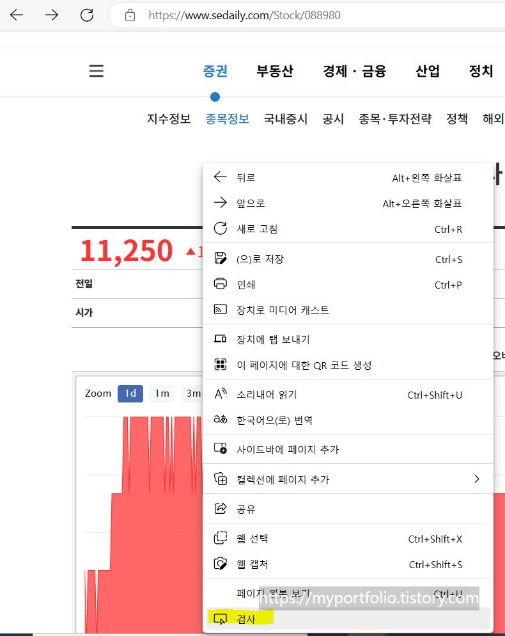Select 인쇄 menu entry
Screen dimensions: 505x636
348,284
